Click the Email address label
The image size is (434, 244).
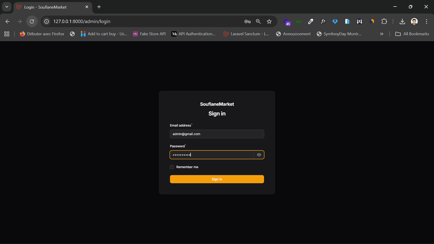[181, 125]
